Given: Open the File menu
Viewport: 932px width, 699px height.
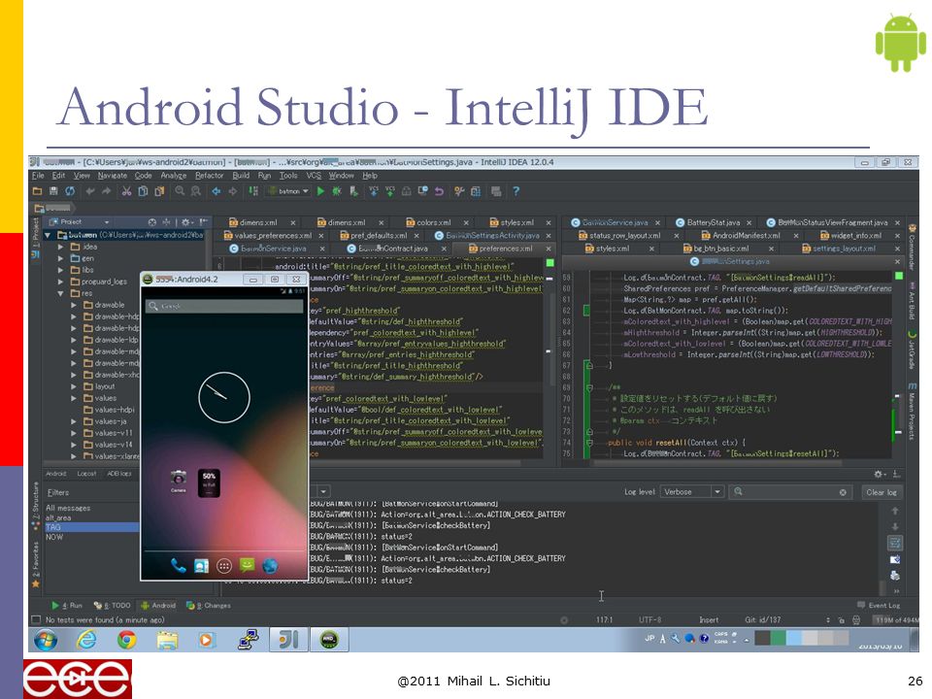Looking at the screenshot, I should [38, 176].
